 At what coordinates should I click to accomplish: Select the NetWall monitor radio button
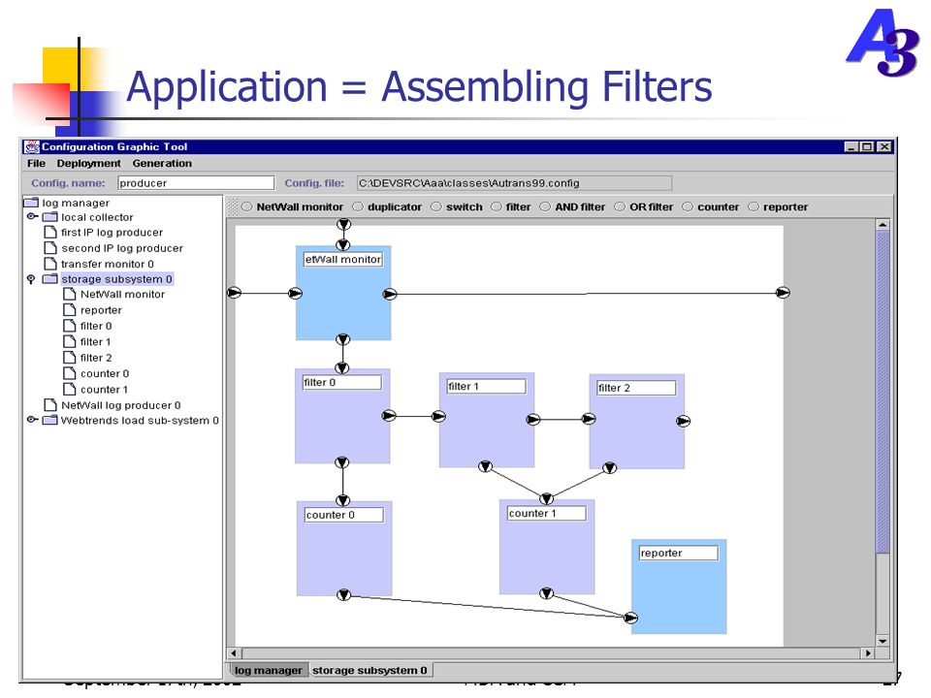point(247,206)
